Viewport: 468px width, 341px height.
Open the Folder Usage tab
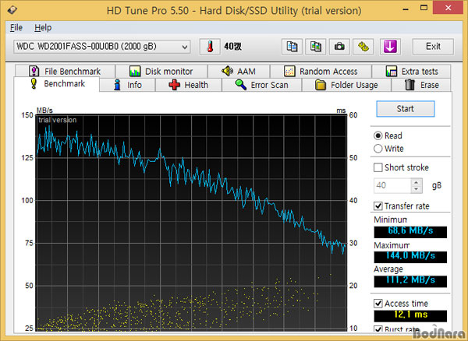pyautogui.click(x=346, y=85)
